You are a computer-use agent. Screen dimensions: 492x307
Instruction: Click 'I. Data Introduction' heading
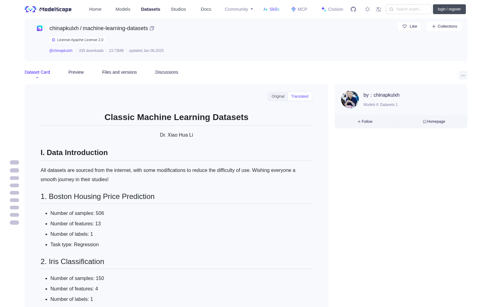[74, 153]
